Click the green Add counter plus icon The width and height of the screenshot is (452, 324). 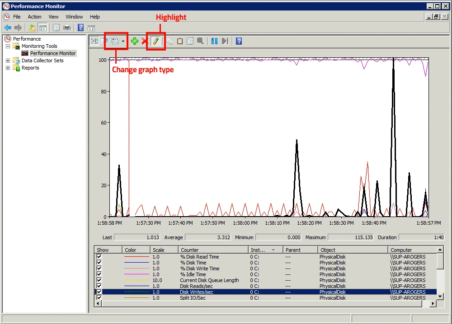(x=135, y=41)
